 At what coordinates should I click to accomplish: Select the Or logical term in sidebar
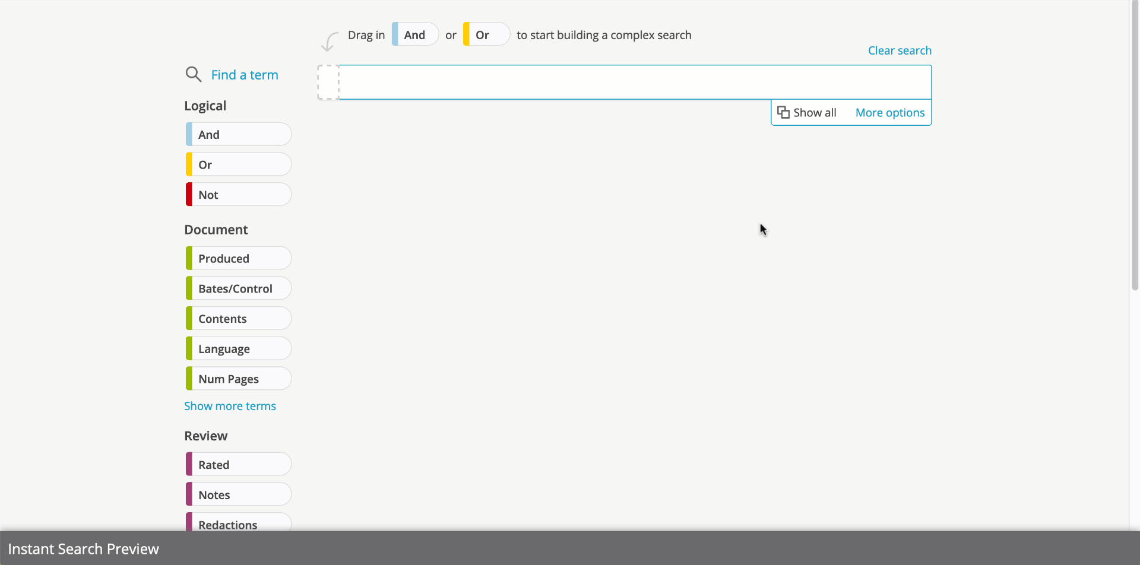pos(239,164)
